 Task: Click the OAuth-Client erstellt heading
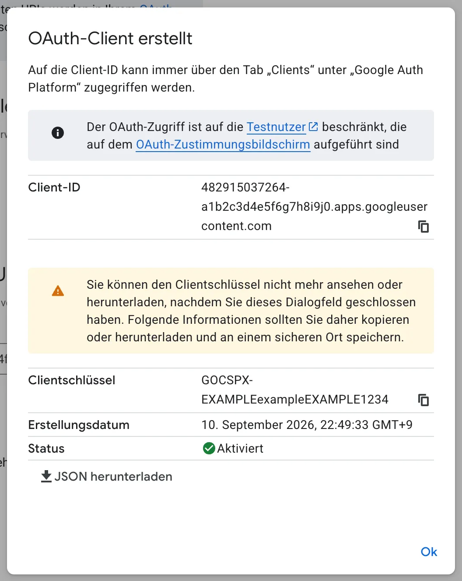(110, 39)
